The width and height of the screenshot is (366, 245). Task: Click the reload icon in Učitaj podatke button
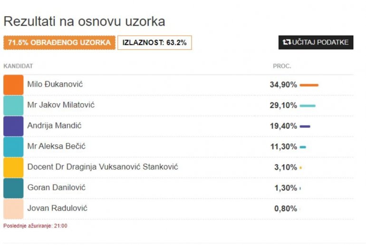[287, 42]
